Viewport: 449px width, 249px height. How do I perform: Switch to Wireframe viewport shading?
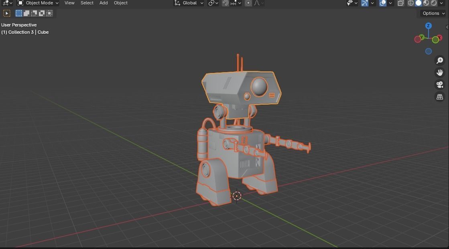tap(410, 3)
